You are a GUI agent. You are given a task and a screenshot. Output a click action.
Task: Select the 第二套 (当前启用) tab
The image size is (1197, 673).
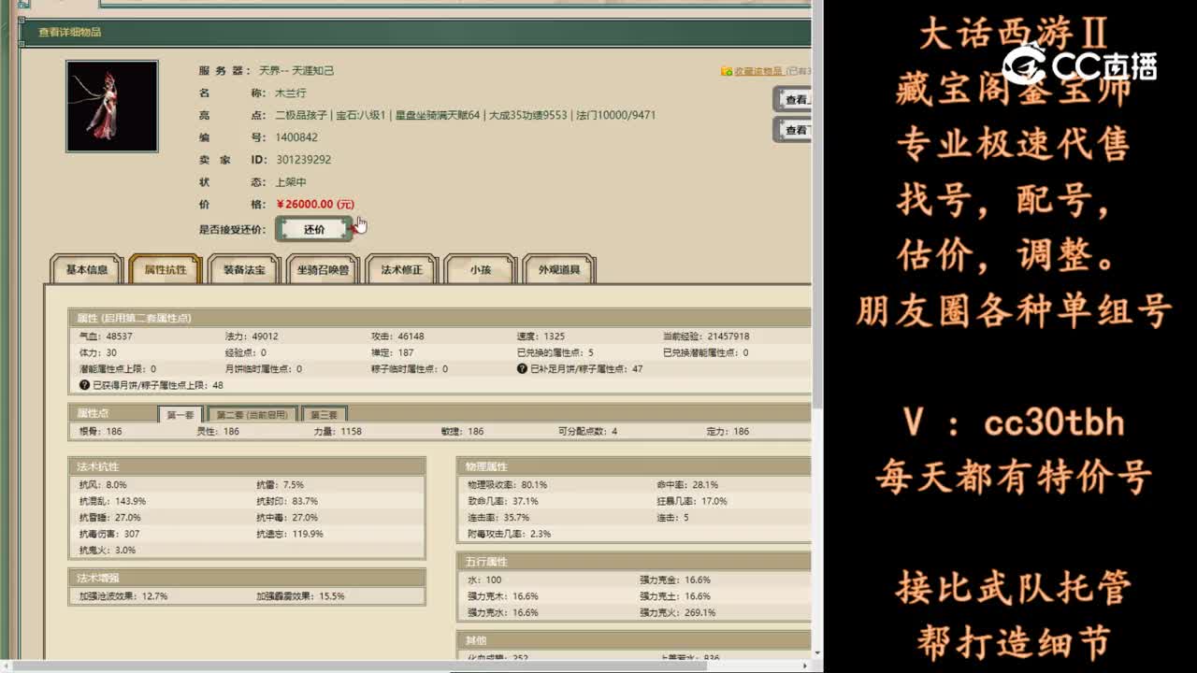pos(253,414)
